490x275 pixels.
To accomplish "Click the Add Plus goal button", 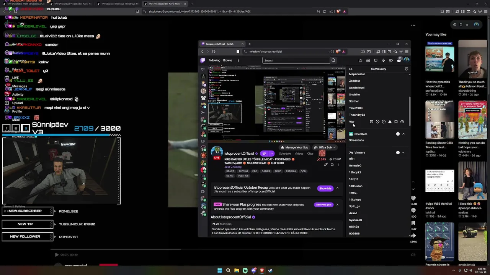I will pyautogui.click(x=323, y=205).
